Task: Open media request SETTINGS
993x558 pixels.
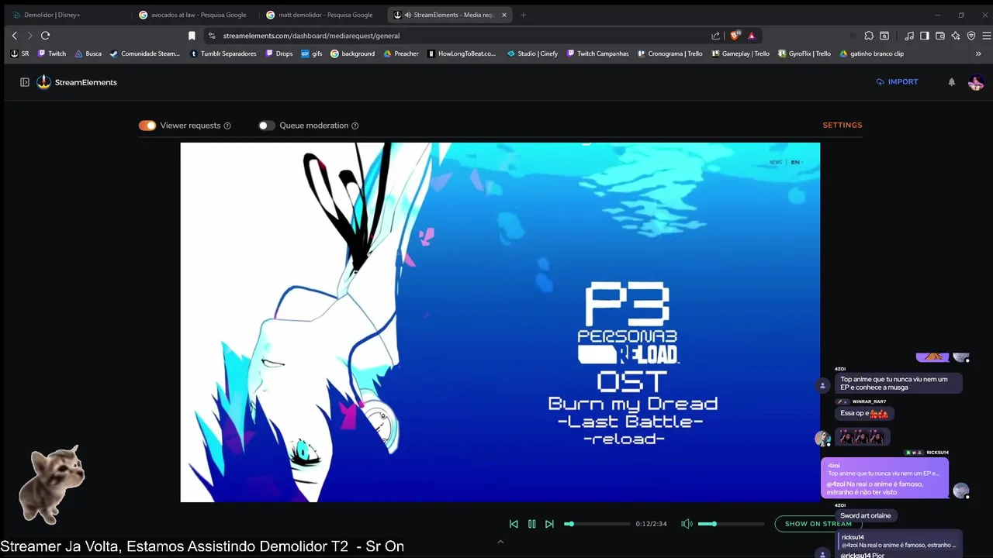Action: point(842,125)
